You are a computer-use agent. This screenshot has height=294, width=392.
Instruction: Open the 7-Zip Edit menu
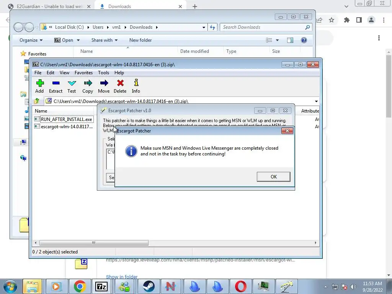[x=50, y=73]
